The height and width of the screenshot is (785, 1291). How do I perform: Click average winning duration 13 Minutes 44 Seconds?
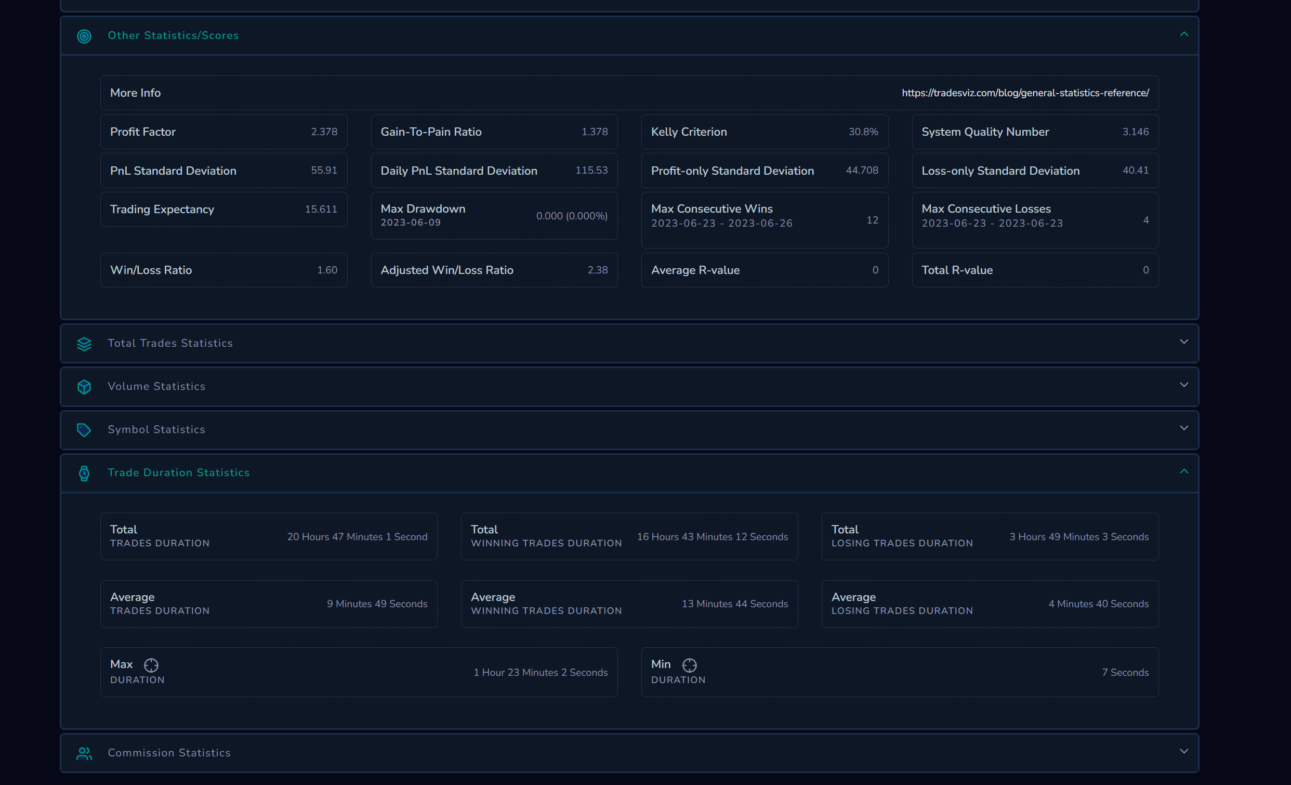(x=735, y=604)
